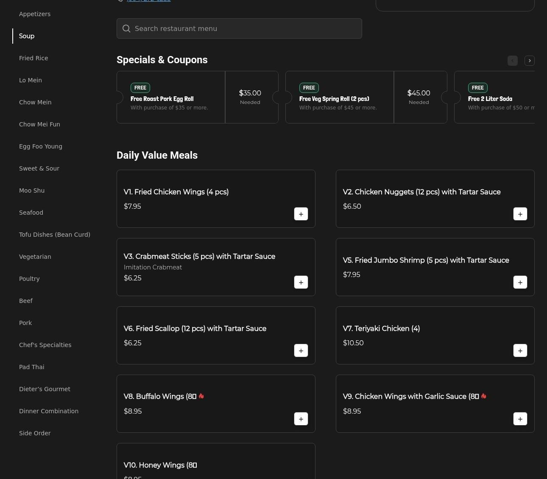Click plus icon for V3 Crabmeat Sticks
The height and width of the screenshot is (479, 547).
[301, 282]
